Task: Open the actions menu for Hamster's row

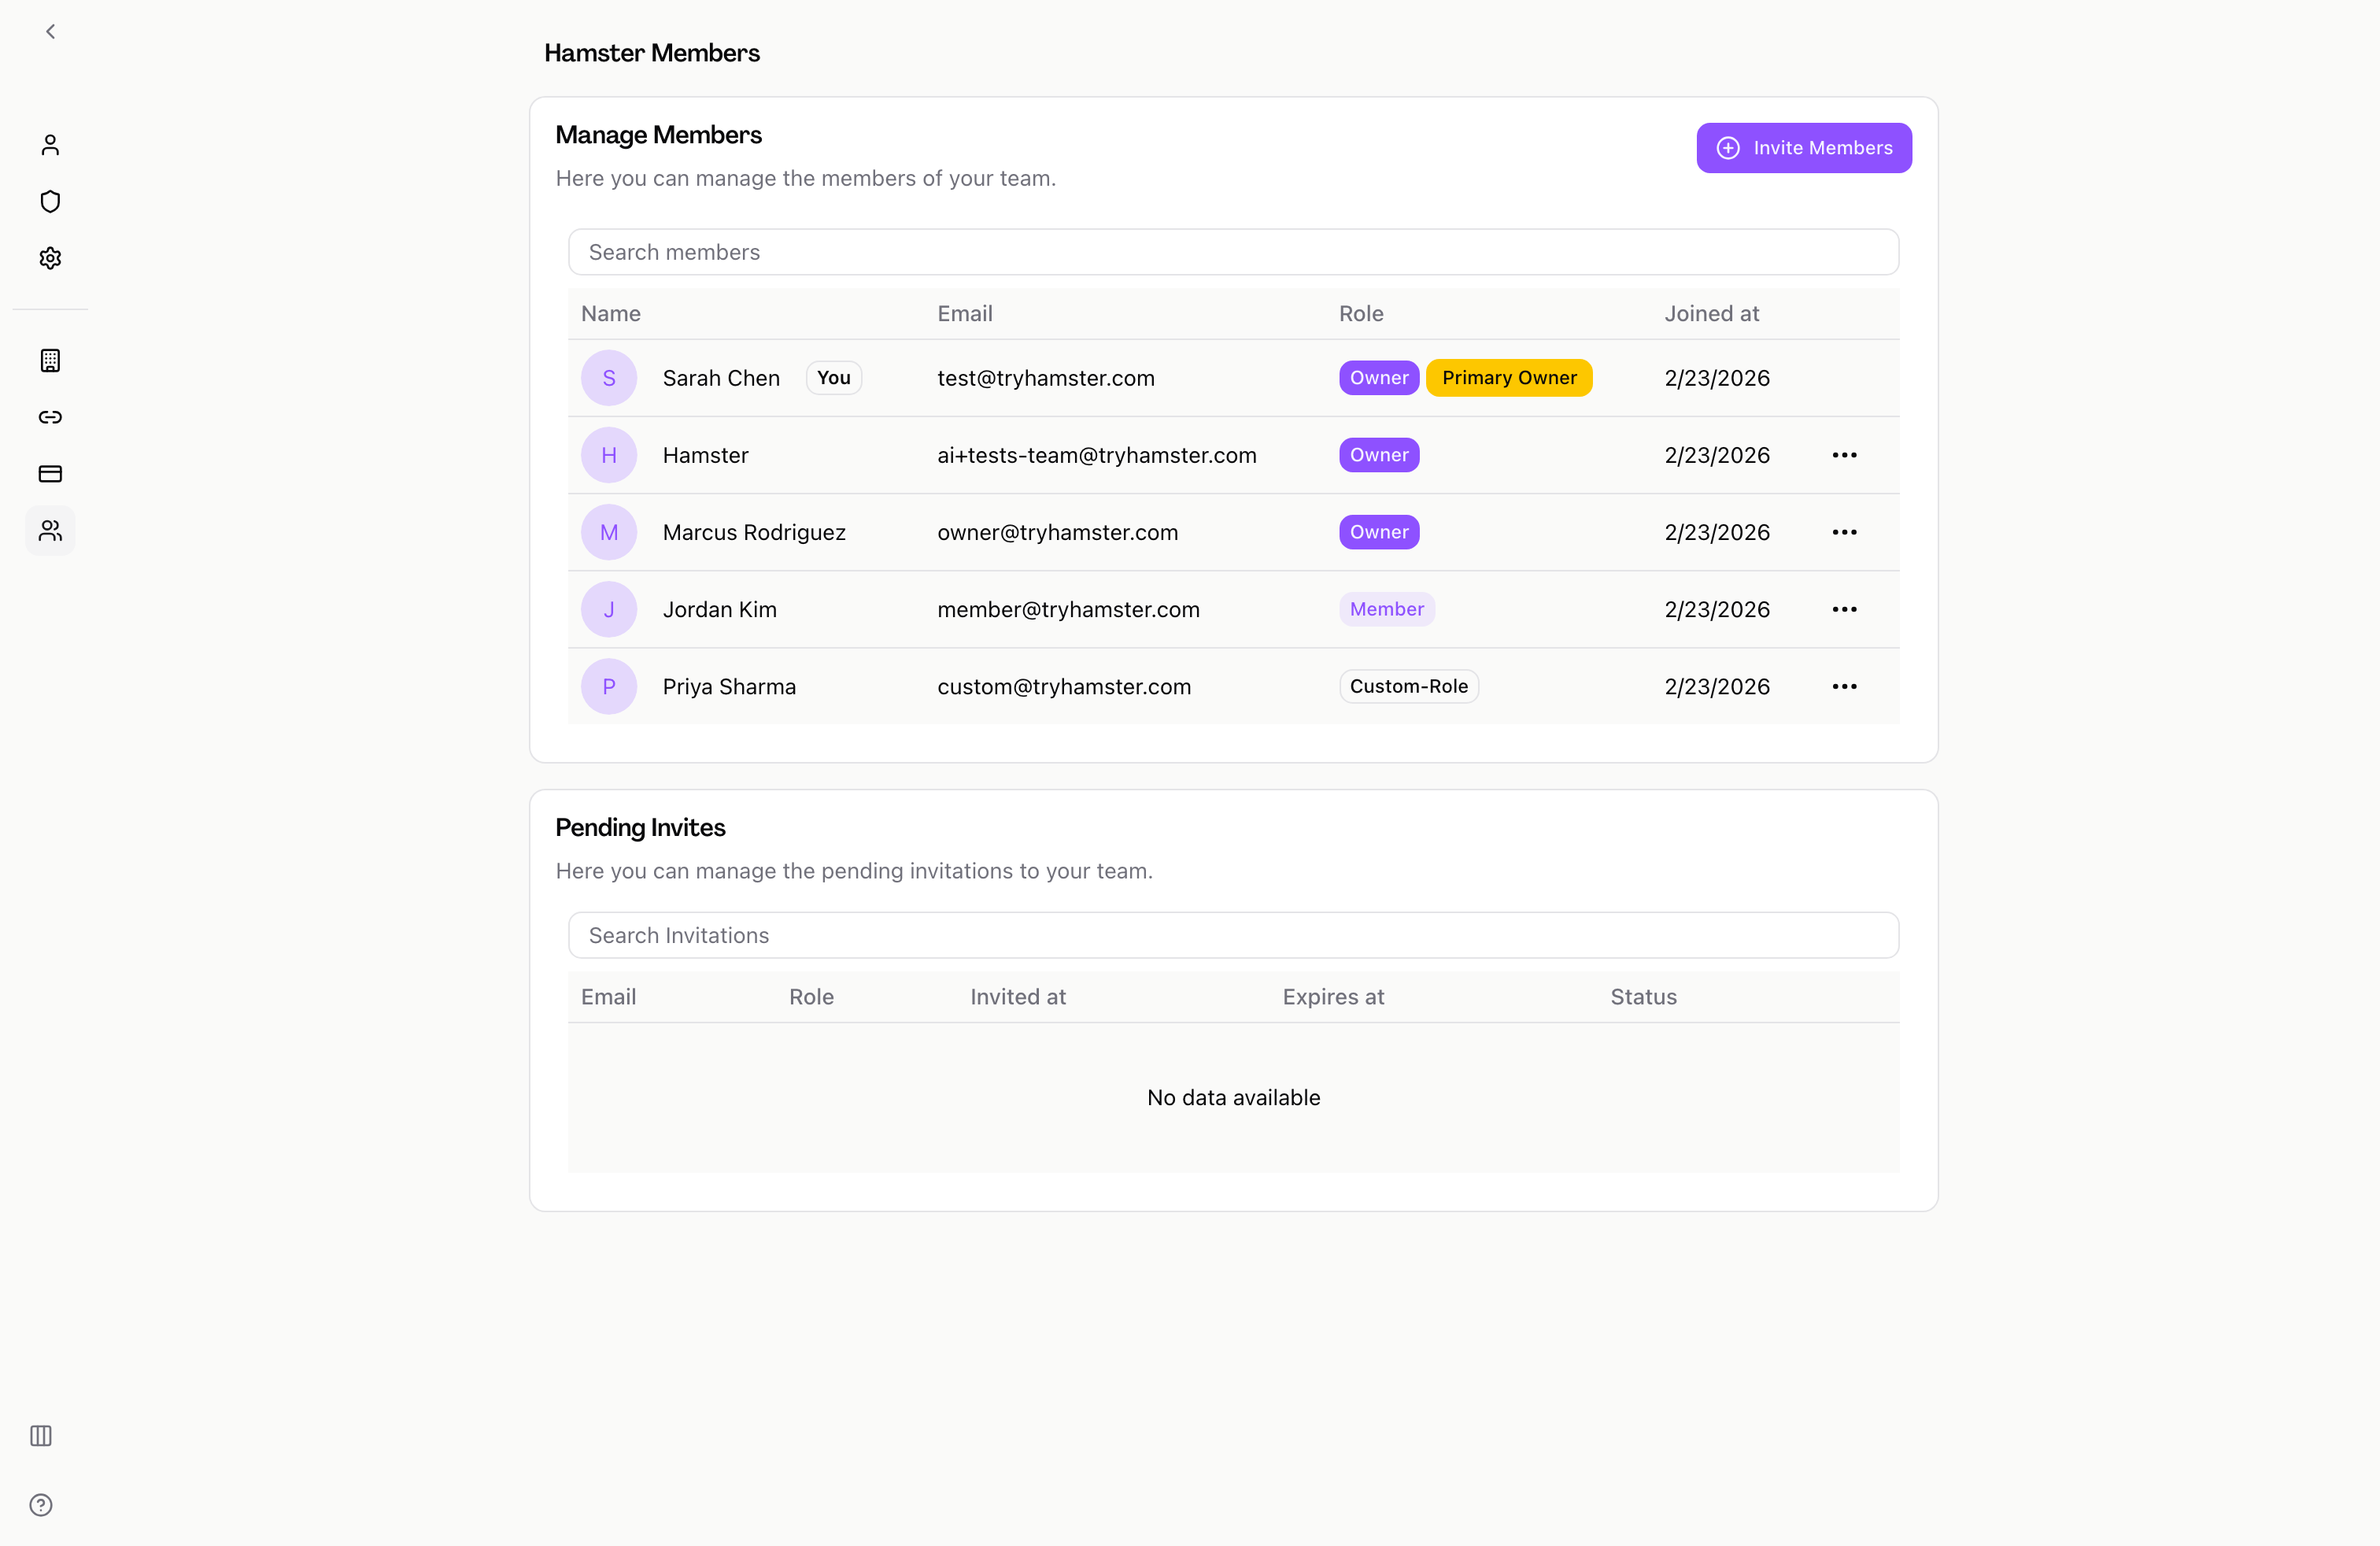Action: pyautogui.click(x=1845, y=455)
